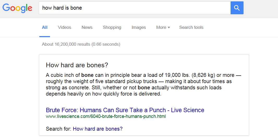Click "(8,626 kg)" in the snippet text
The width and height of the screenshot is (278, 140).
click(202, 75)
